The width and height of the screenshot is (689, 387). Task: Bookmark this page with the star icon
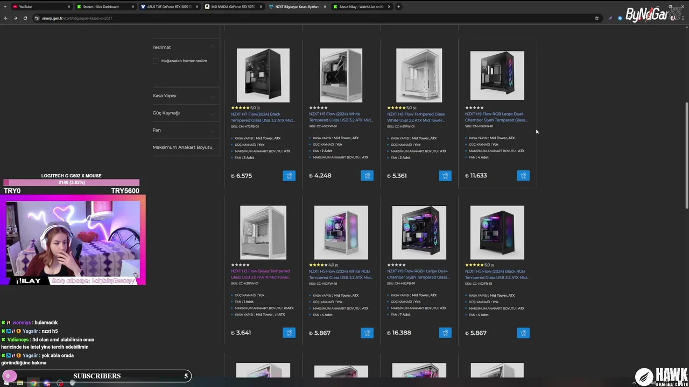[596, 18]
